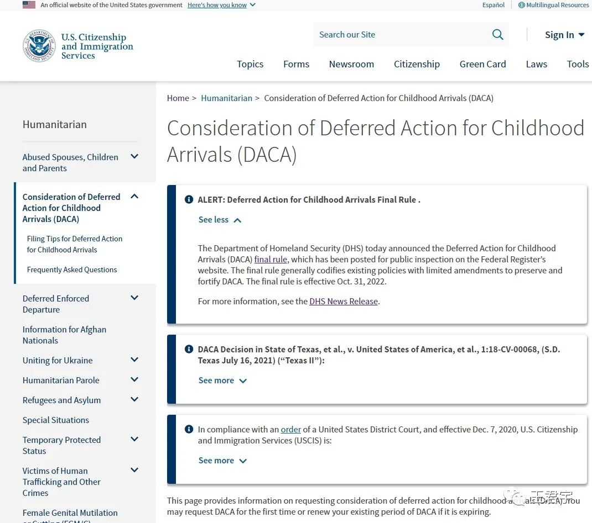This screenshot has width=592, height=523.
Task: Open the final rule link
Action: (x=271, y=259)
